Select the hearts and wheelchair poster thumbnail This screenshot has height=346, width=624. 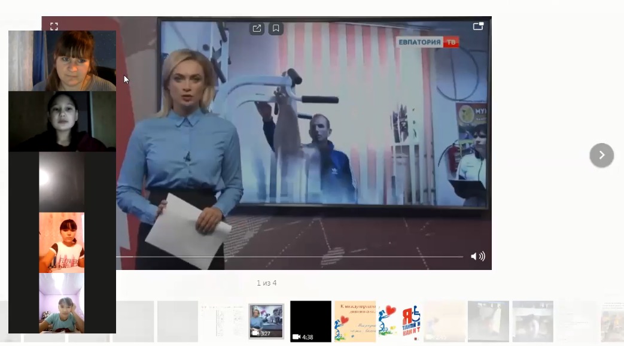point(400,321)
